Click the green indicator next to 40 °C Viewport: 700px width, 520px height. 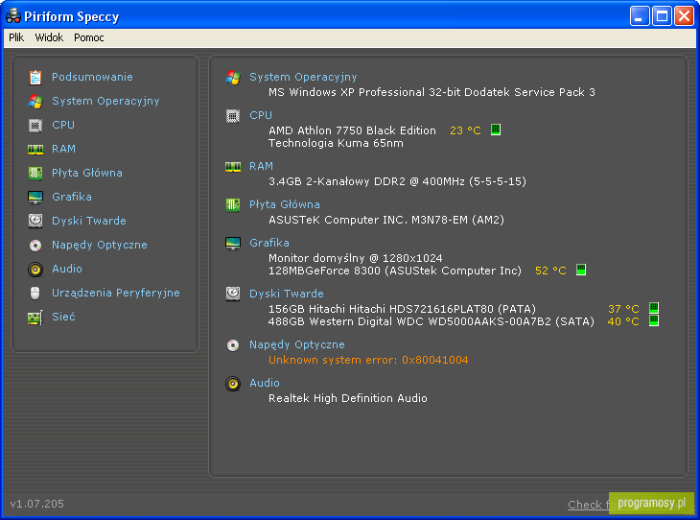(654, 320)
